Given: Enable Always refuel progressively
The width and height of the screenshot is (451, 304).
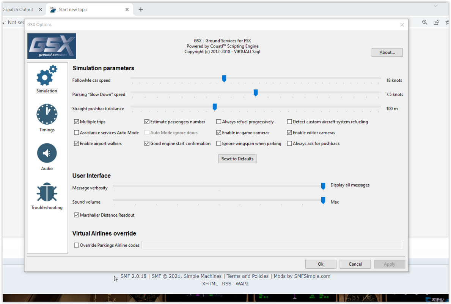Looking at the screenshot, I should coord(218,122).
